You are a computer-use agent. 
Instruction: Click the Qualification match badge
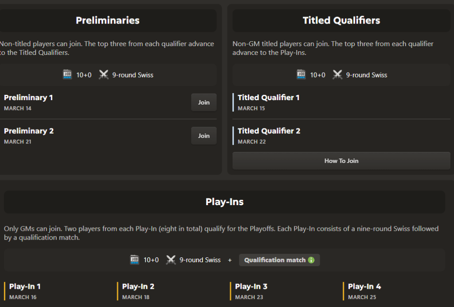(x=275, y=260)
